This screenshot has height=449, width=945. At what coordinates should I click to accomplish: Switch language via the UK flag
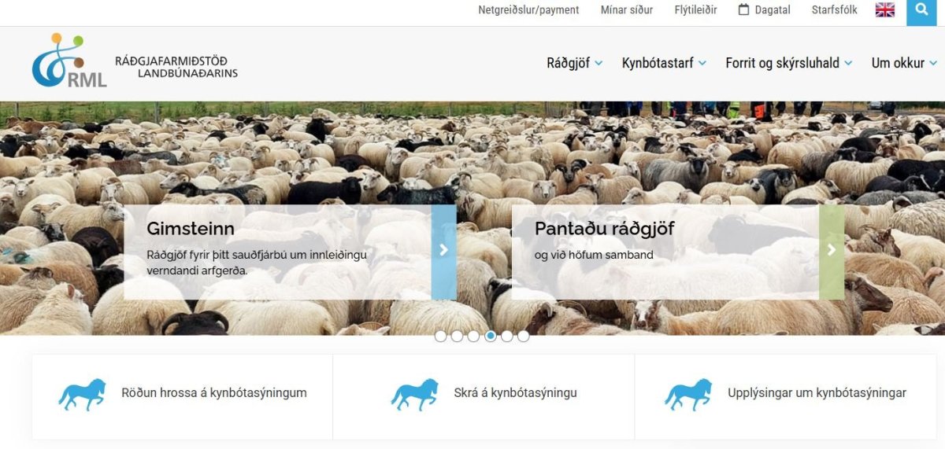pos(885,10)
